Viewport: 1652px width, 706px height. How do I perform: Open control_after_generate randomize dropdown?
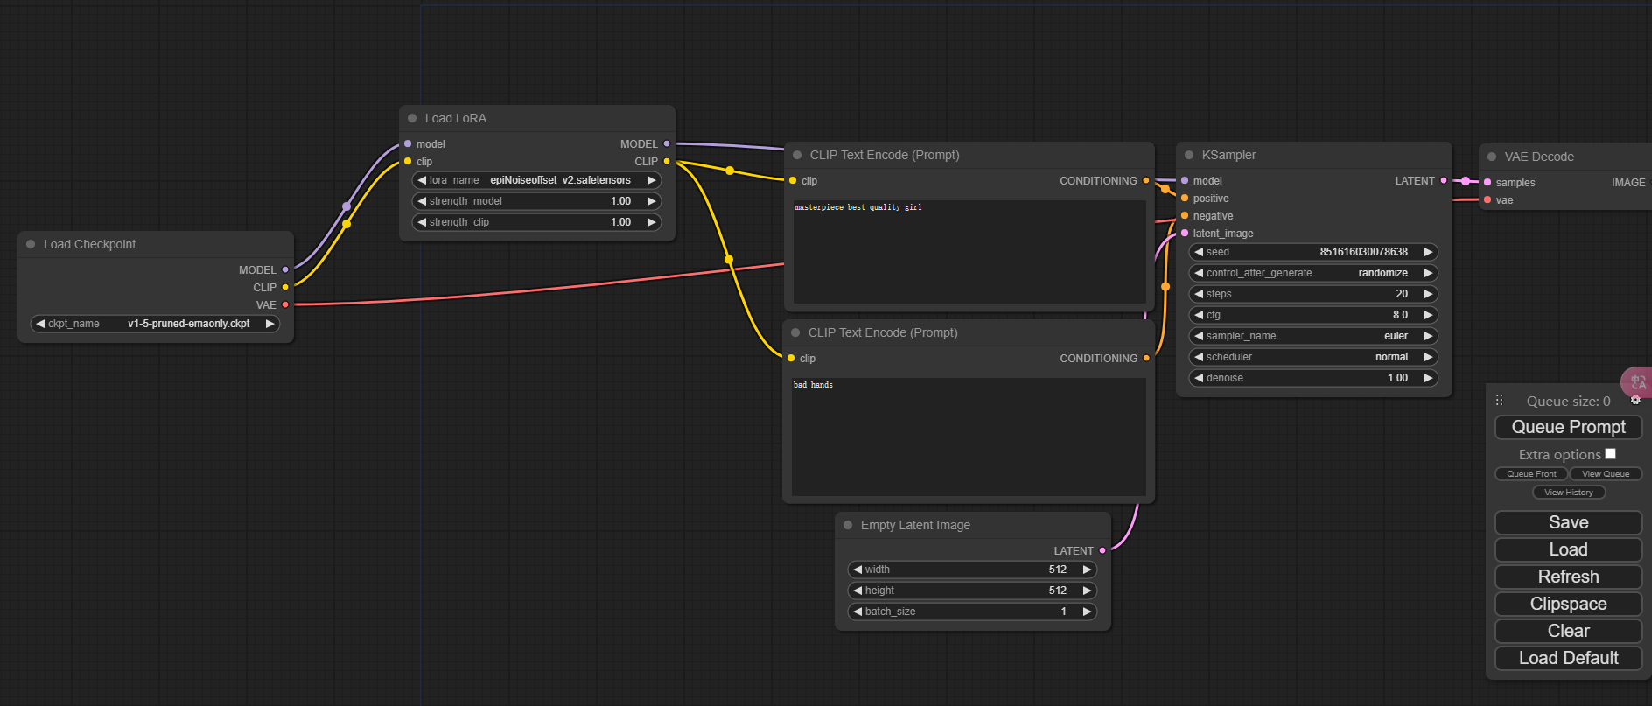(x=1313, y=273)
